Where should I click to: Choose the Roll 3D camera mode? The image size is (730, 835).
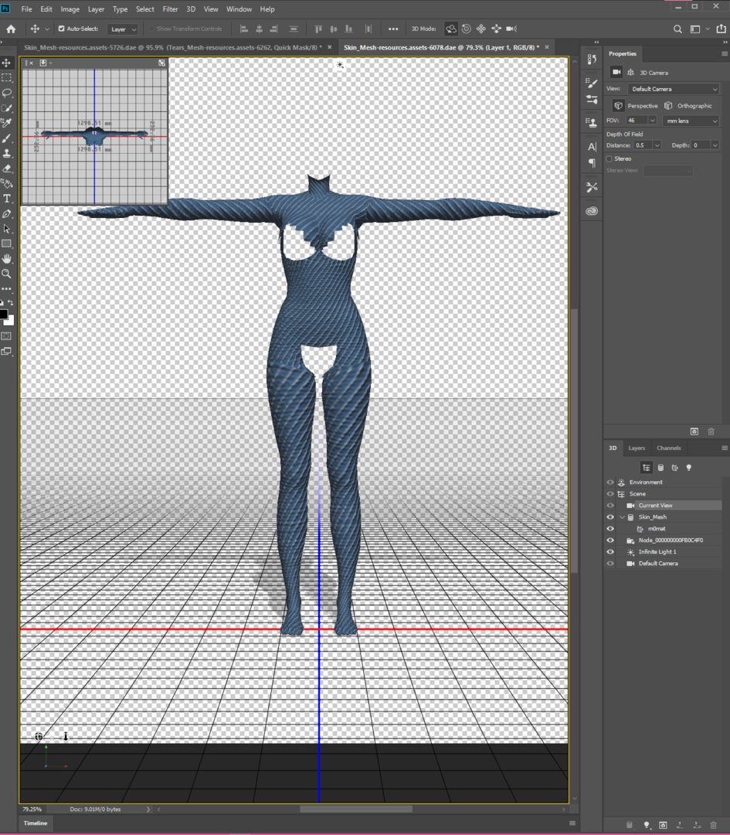click(466, 29)
